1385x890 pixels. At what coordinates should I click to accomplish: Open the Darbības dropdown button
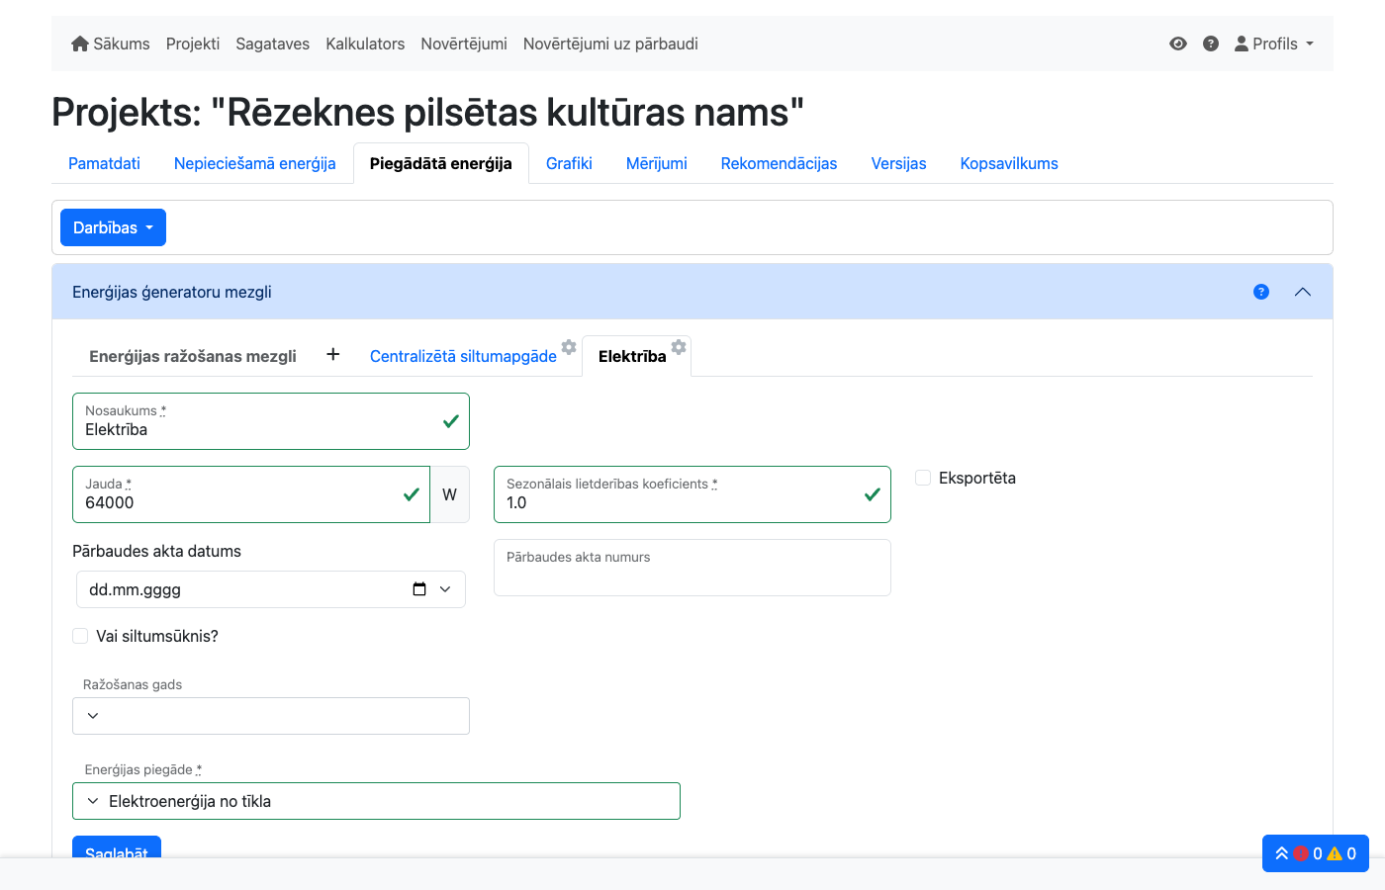[113, 227]
